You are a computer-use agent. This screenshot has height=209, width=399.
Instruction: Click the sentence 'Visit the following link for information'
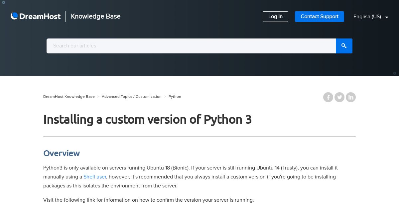(x=148, y=200)
